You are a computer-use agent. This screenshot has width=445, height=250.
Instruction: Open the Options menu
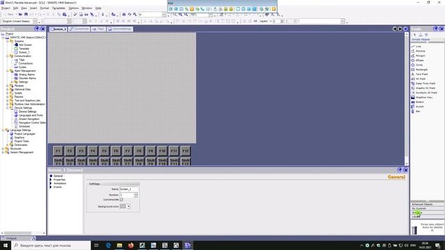74,8
